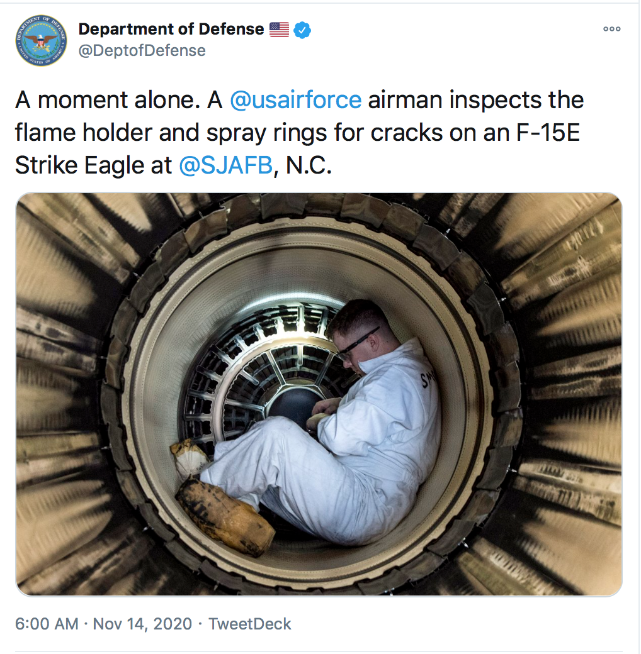641x654 pixels.
Task: Click the "F-15E" text in the tweet
Action: click(548, 133)
